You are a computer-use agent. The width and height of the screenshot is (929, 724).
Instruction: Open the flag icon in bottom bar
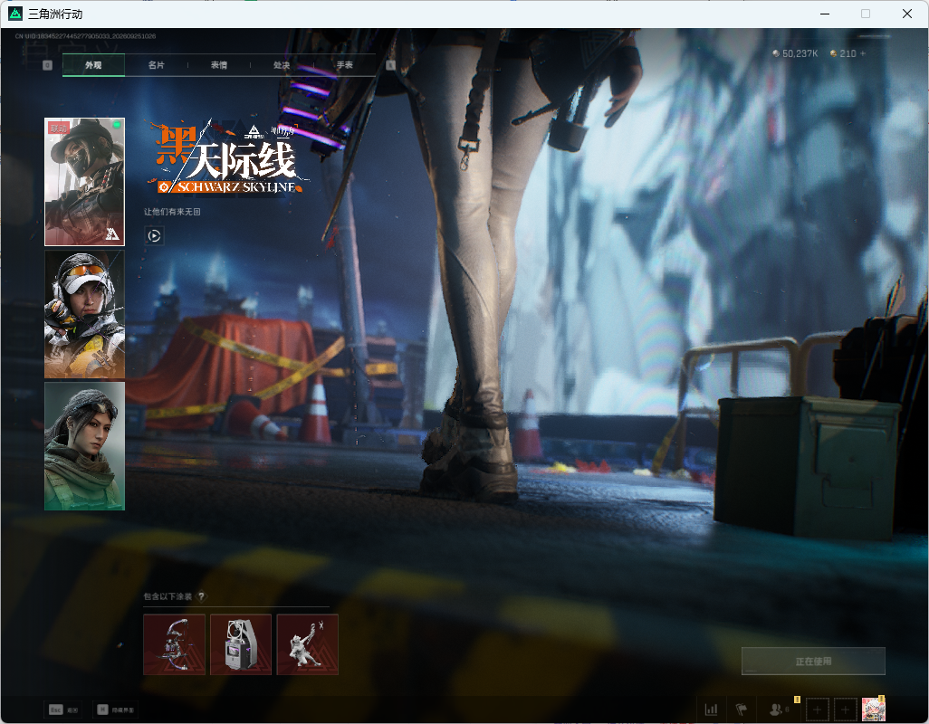742,710
